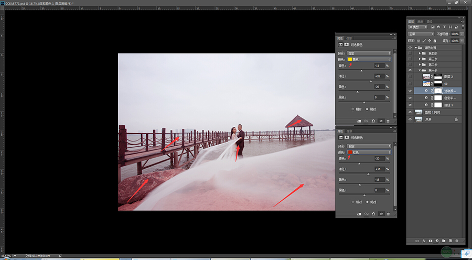Collapse the 第一步 group
Image resolution: width=472 pixels, height=260 pixels.
420,70
